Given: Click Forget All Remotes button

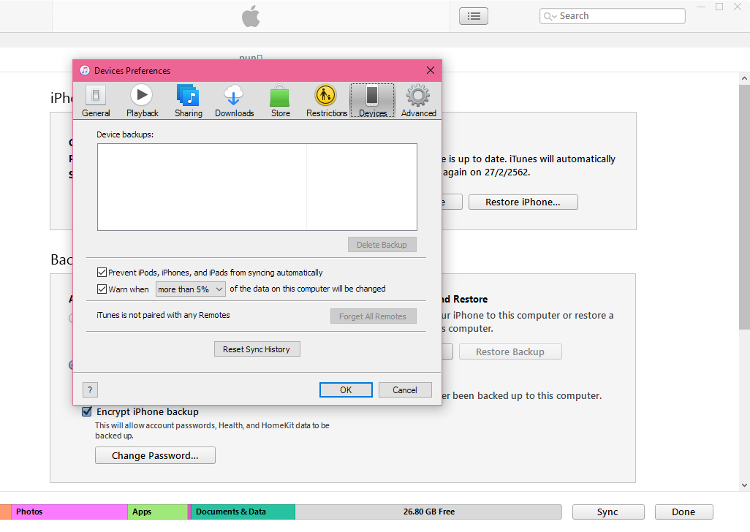Looking at the screenshot, I should tap(373, 316).
